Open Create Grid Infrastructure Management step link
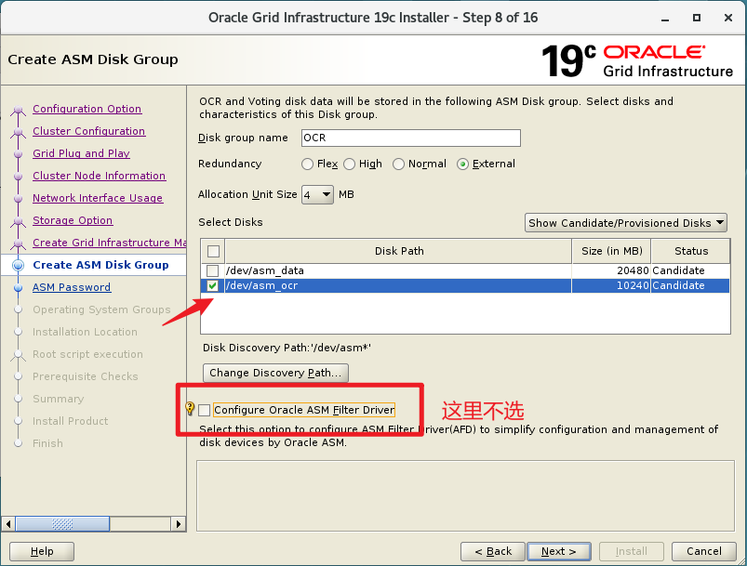Image resolution: width=747 pixels, height=566 pixels. coord(109,243)
